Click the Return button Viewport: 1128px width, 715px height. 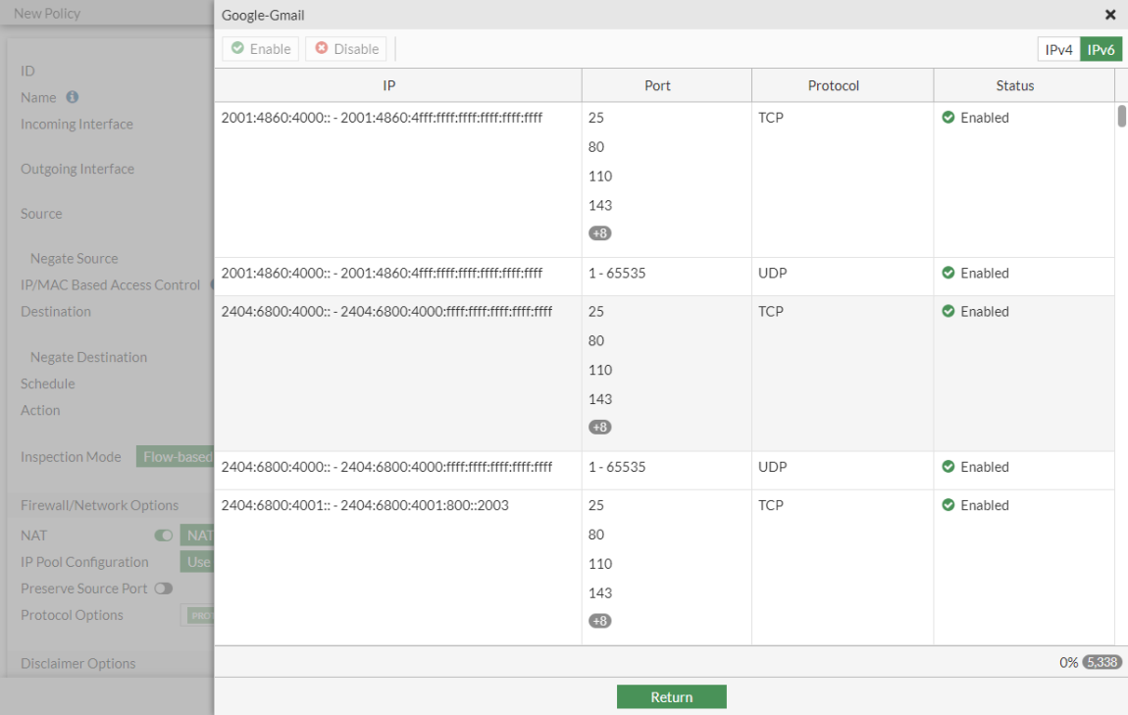[x=671, y=696]
